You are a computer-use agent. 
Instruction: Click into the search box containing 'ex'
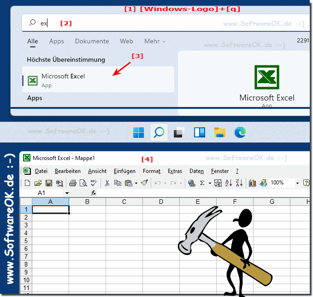coord(165,23)
